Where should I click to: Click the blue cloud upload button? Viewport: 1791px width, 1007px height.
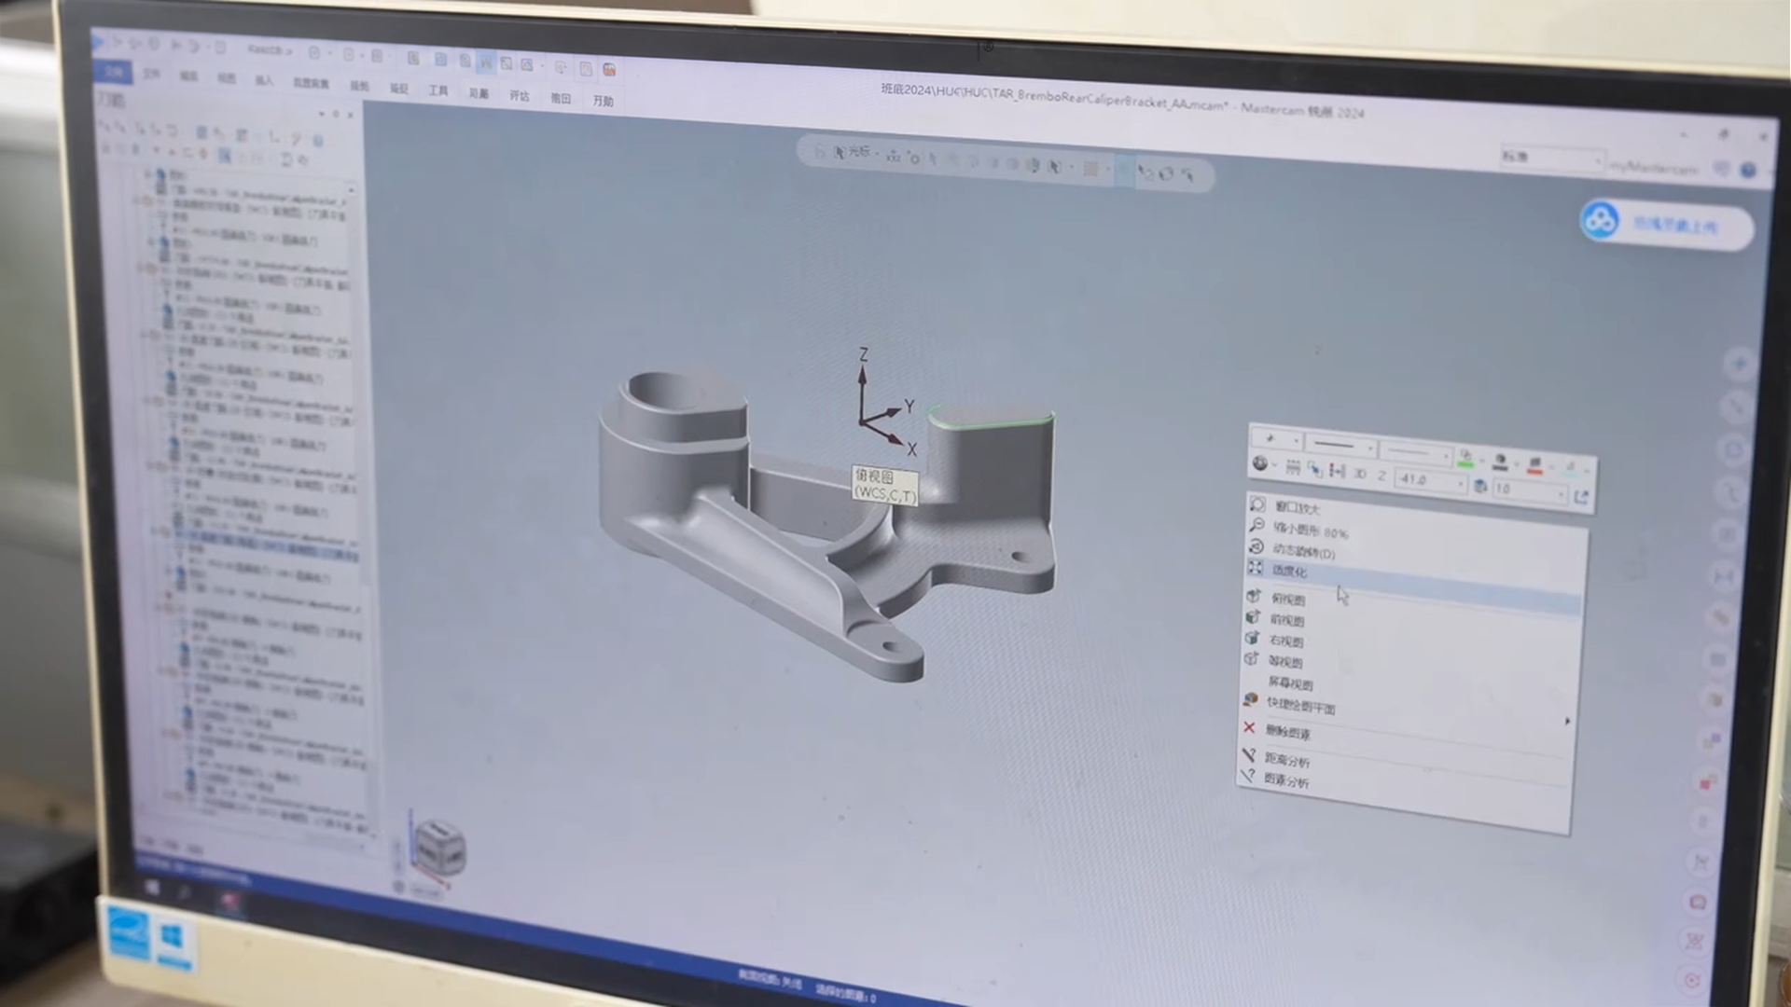click(x=1666, y=225)
